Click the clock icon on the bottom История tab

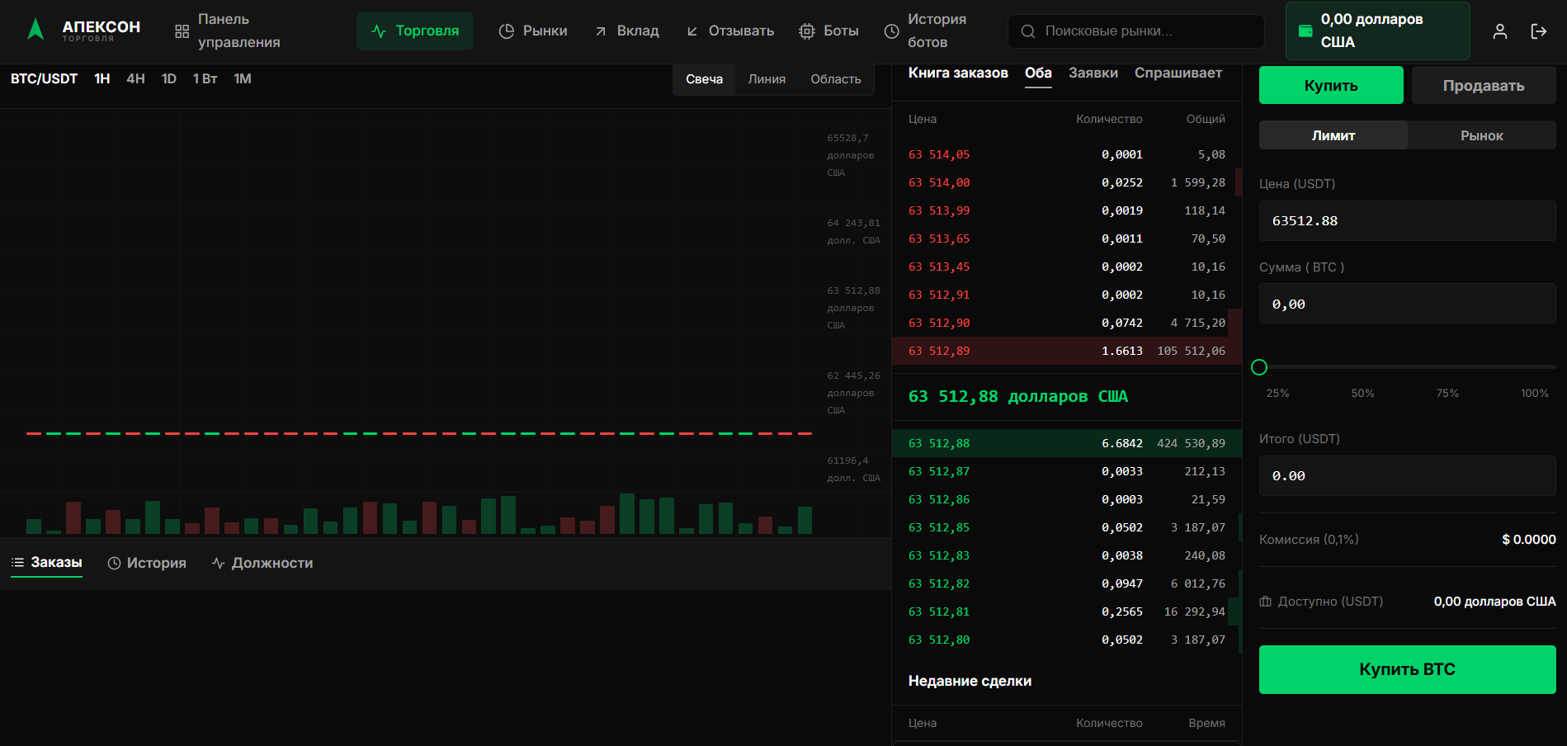tap(115, 563)
